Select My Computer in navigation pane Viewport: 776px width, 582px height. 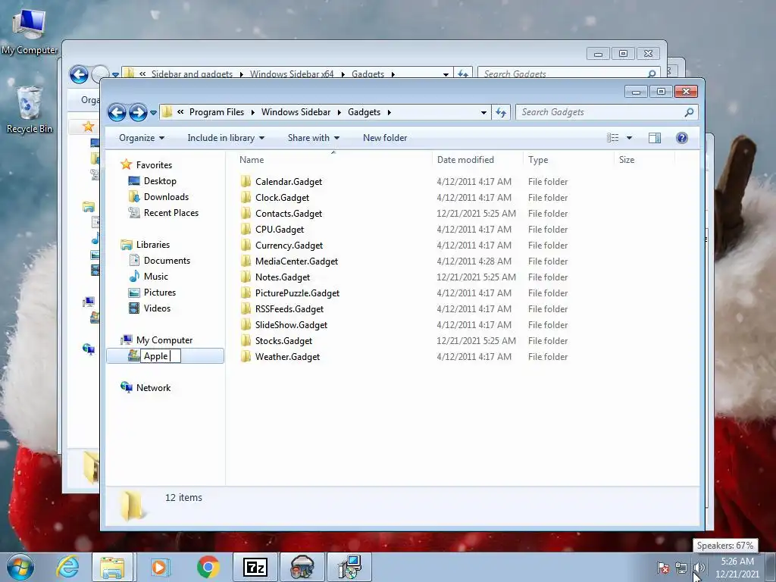[x=164, y=340]
